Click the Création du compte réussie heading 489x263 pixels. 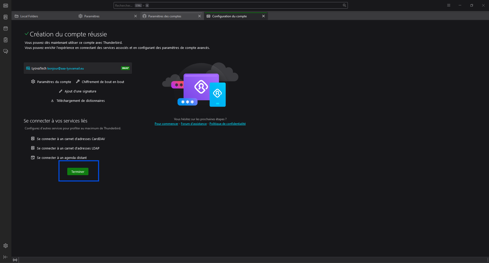[68, 34]
